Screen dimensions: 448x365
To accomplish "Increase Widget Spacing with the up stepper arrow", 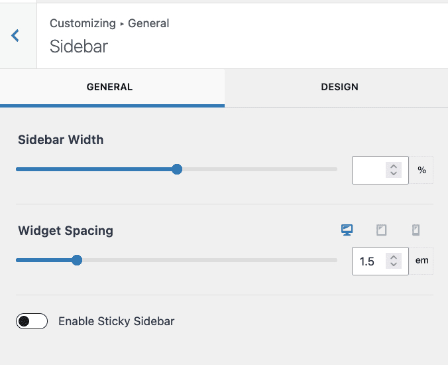I will (x=394, y=257).
